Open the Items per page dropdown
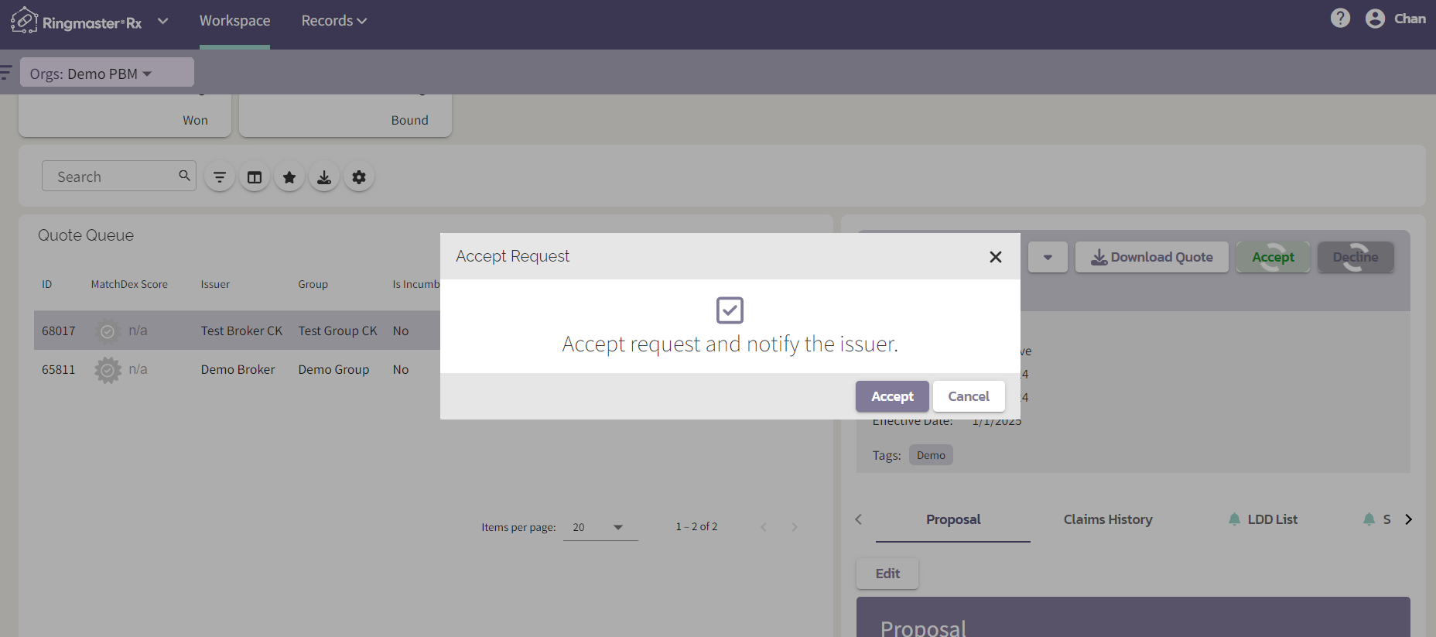The width and height of the screenshot is (1436, 637). click(x=600, y=527)
